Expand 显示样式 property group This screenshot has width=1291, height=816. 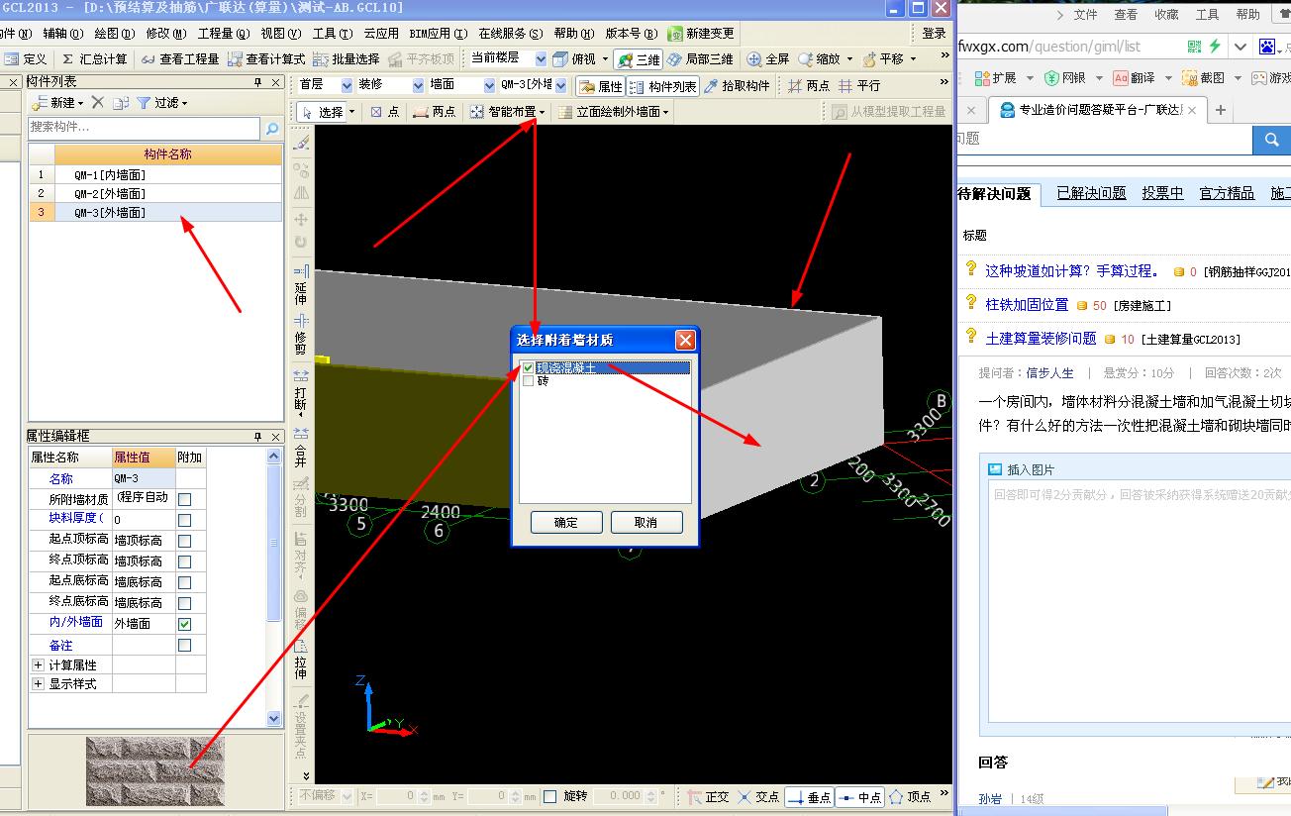click(38, 684)
